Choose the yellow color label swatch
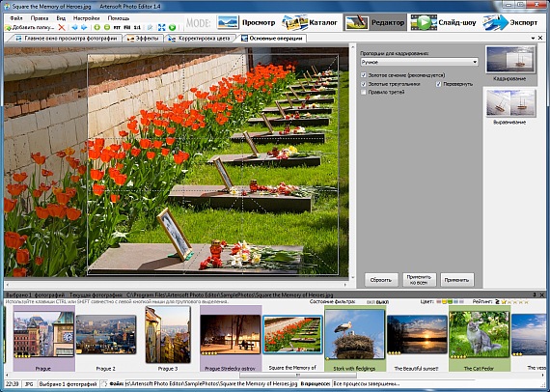This screenshot has width=550, height=392. pos(444,301)
